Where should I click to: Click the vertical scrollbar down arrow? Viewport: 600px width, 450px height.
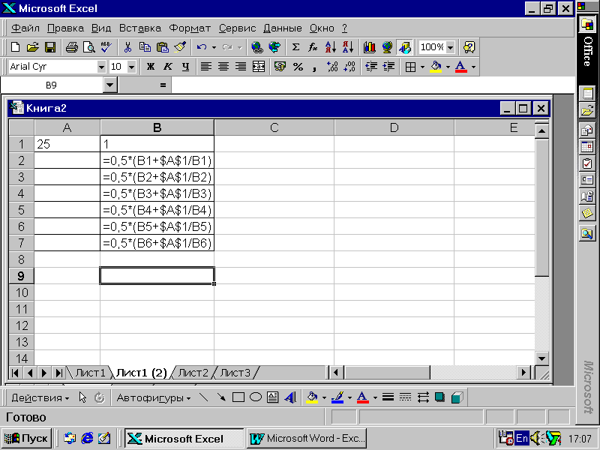541,358
